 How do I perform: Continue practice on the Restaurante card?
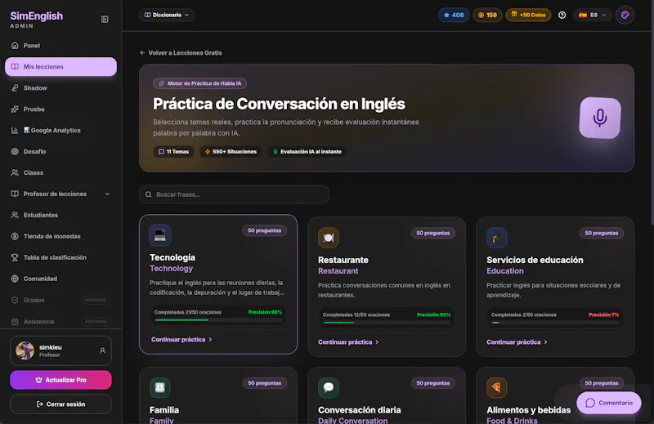click(x=348, y=342)
